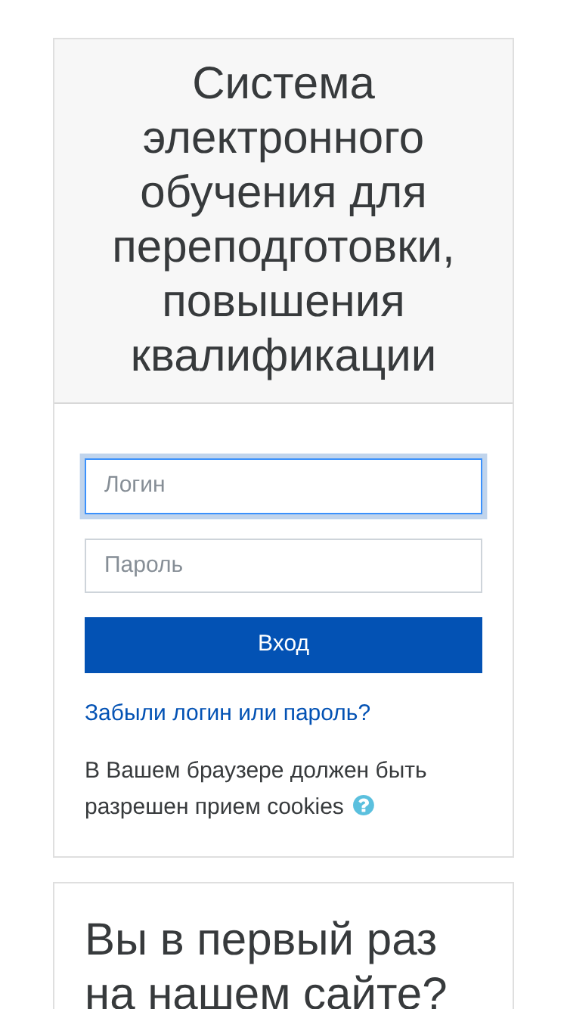This screenshot has height=1009, width=567.
Task: Click the word cookies in the notice
Action: 305,806
